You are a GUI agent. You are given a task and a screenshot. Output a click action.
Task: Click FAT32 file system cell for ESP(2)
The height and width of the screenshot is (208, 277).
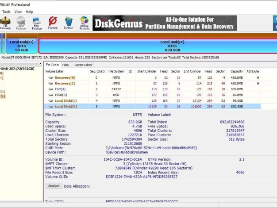[116, 89]
